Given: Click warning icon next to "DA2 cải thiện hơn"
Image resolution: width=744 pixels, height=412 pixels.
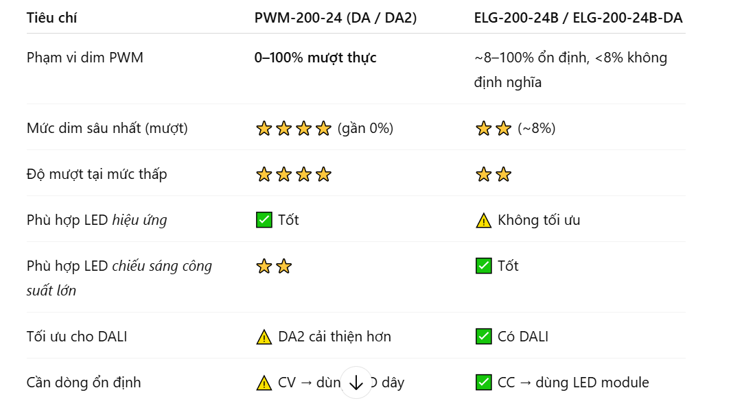Looking at the screenshot, I should [264, 337].
